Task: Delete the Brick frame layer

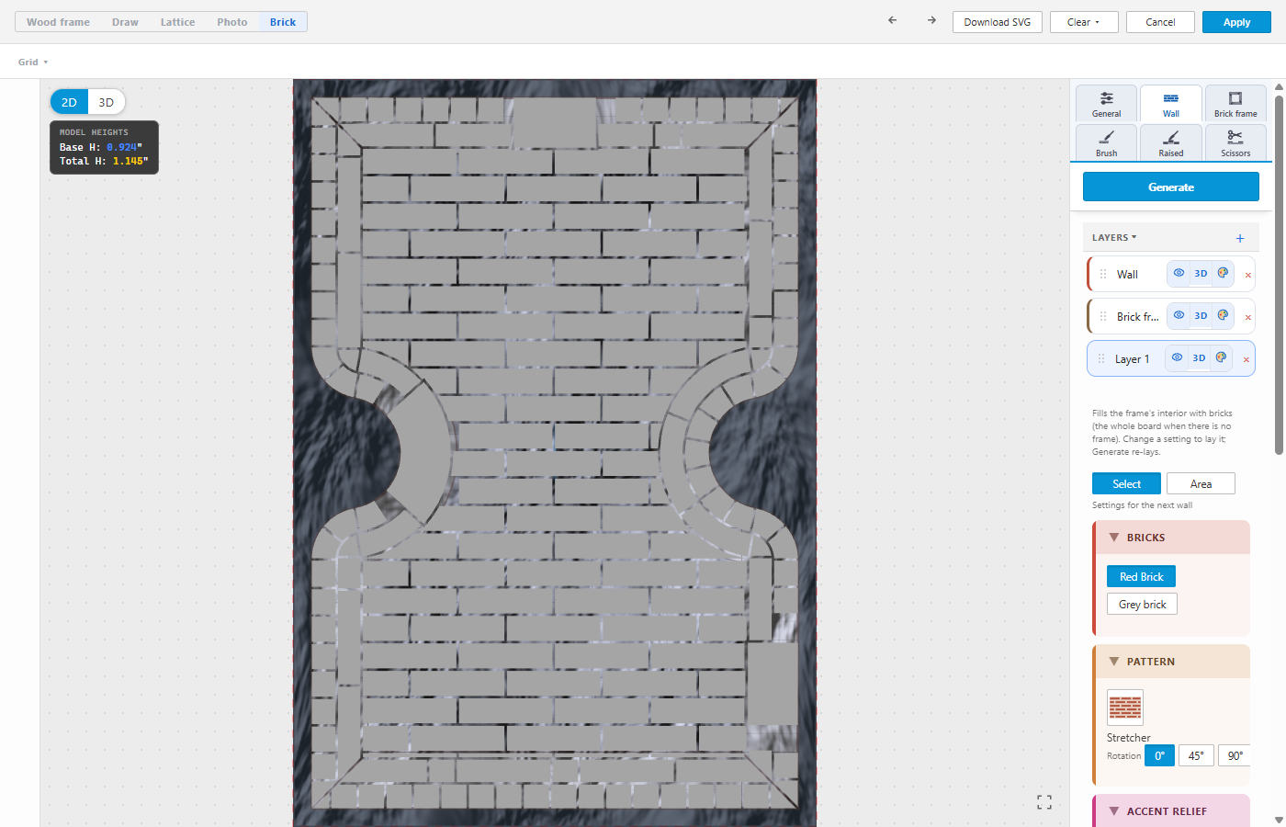Action: [x=1247, y=317]
